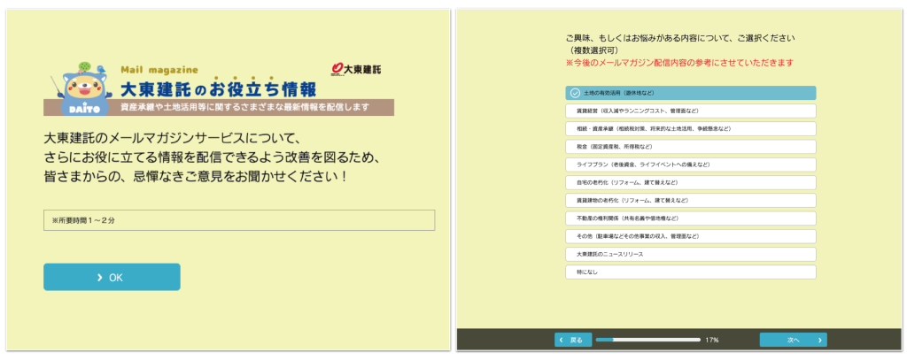Check the 税金 (固定資産税、所得税など) option
Image resolution: width=907 pixels, height=360 pixels.
690,147
